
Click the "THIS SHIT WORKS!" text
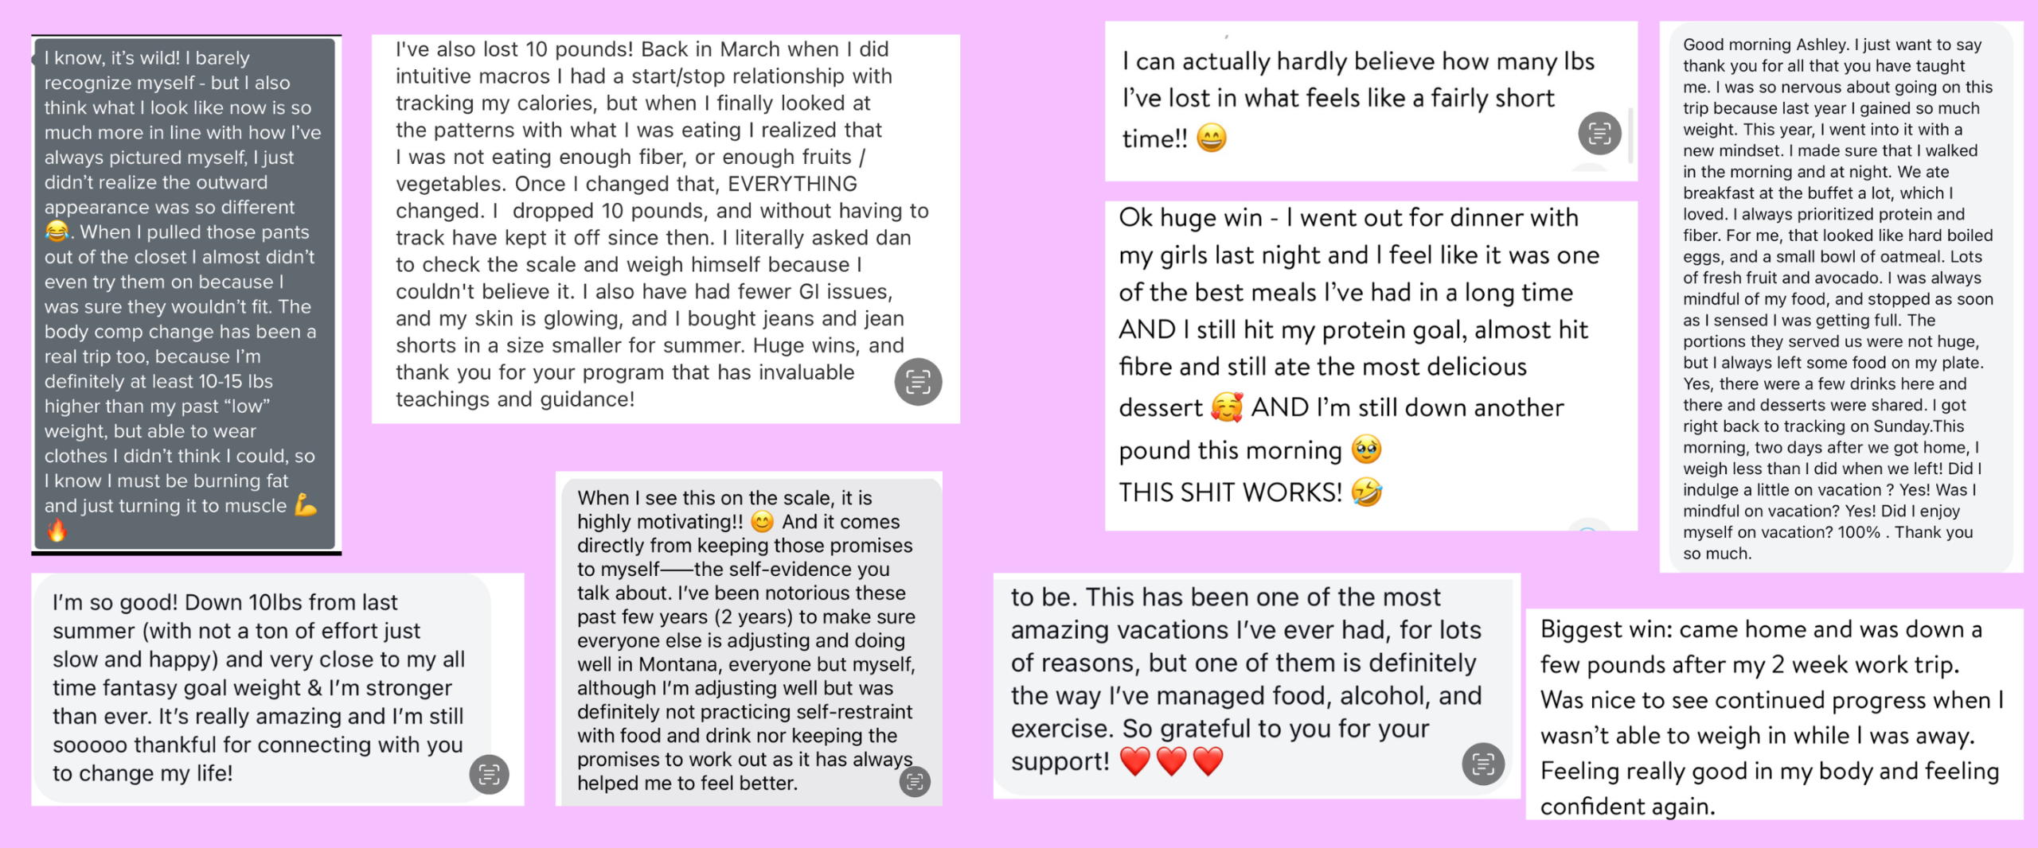(x=1230, y=492)
